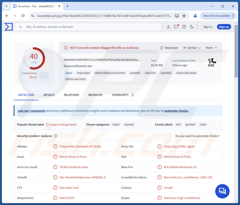Viewport: 240px width, 205px height.
Task: Switch to the COMMUNITY tab
Action: [x=123, y=95]
